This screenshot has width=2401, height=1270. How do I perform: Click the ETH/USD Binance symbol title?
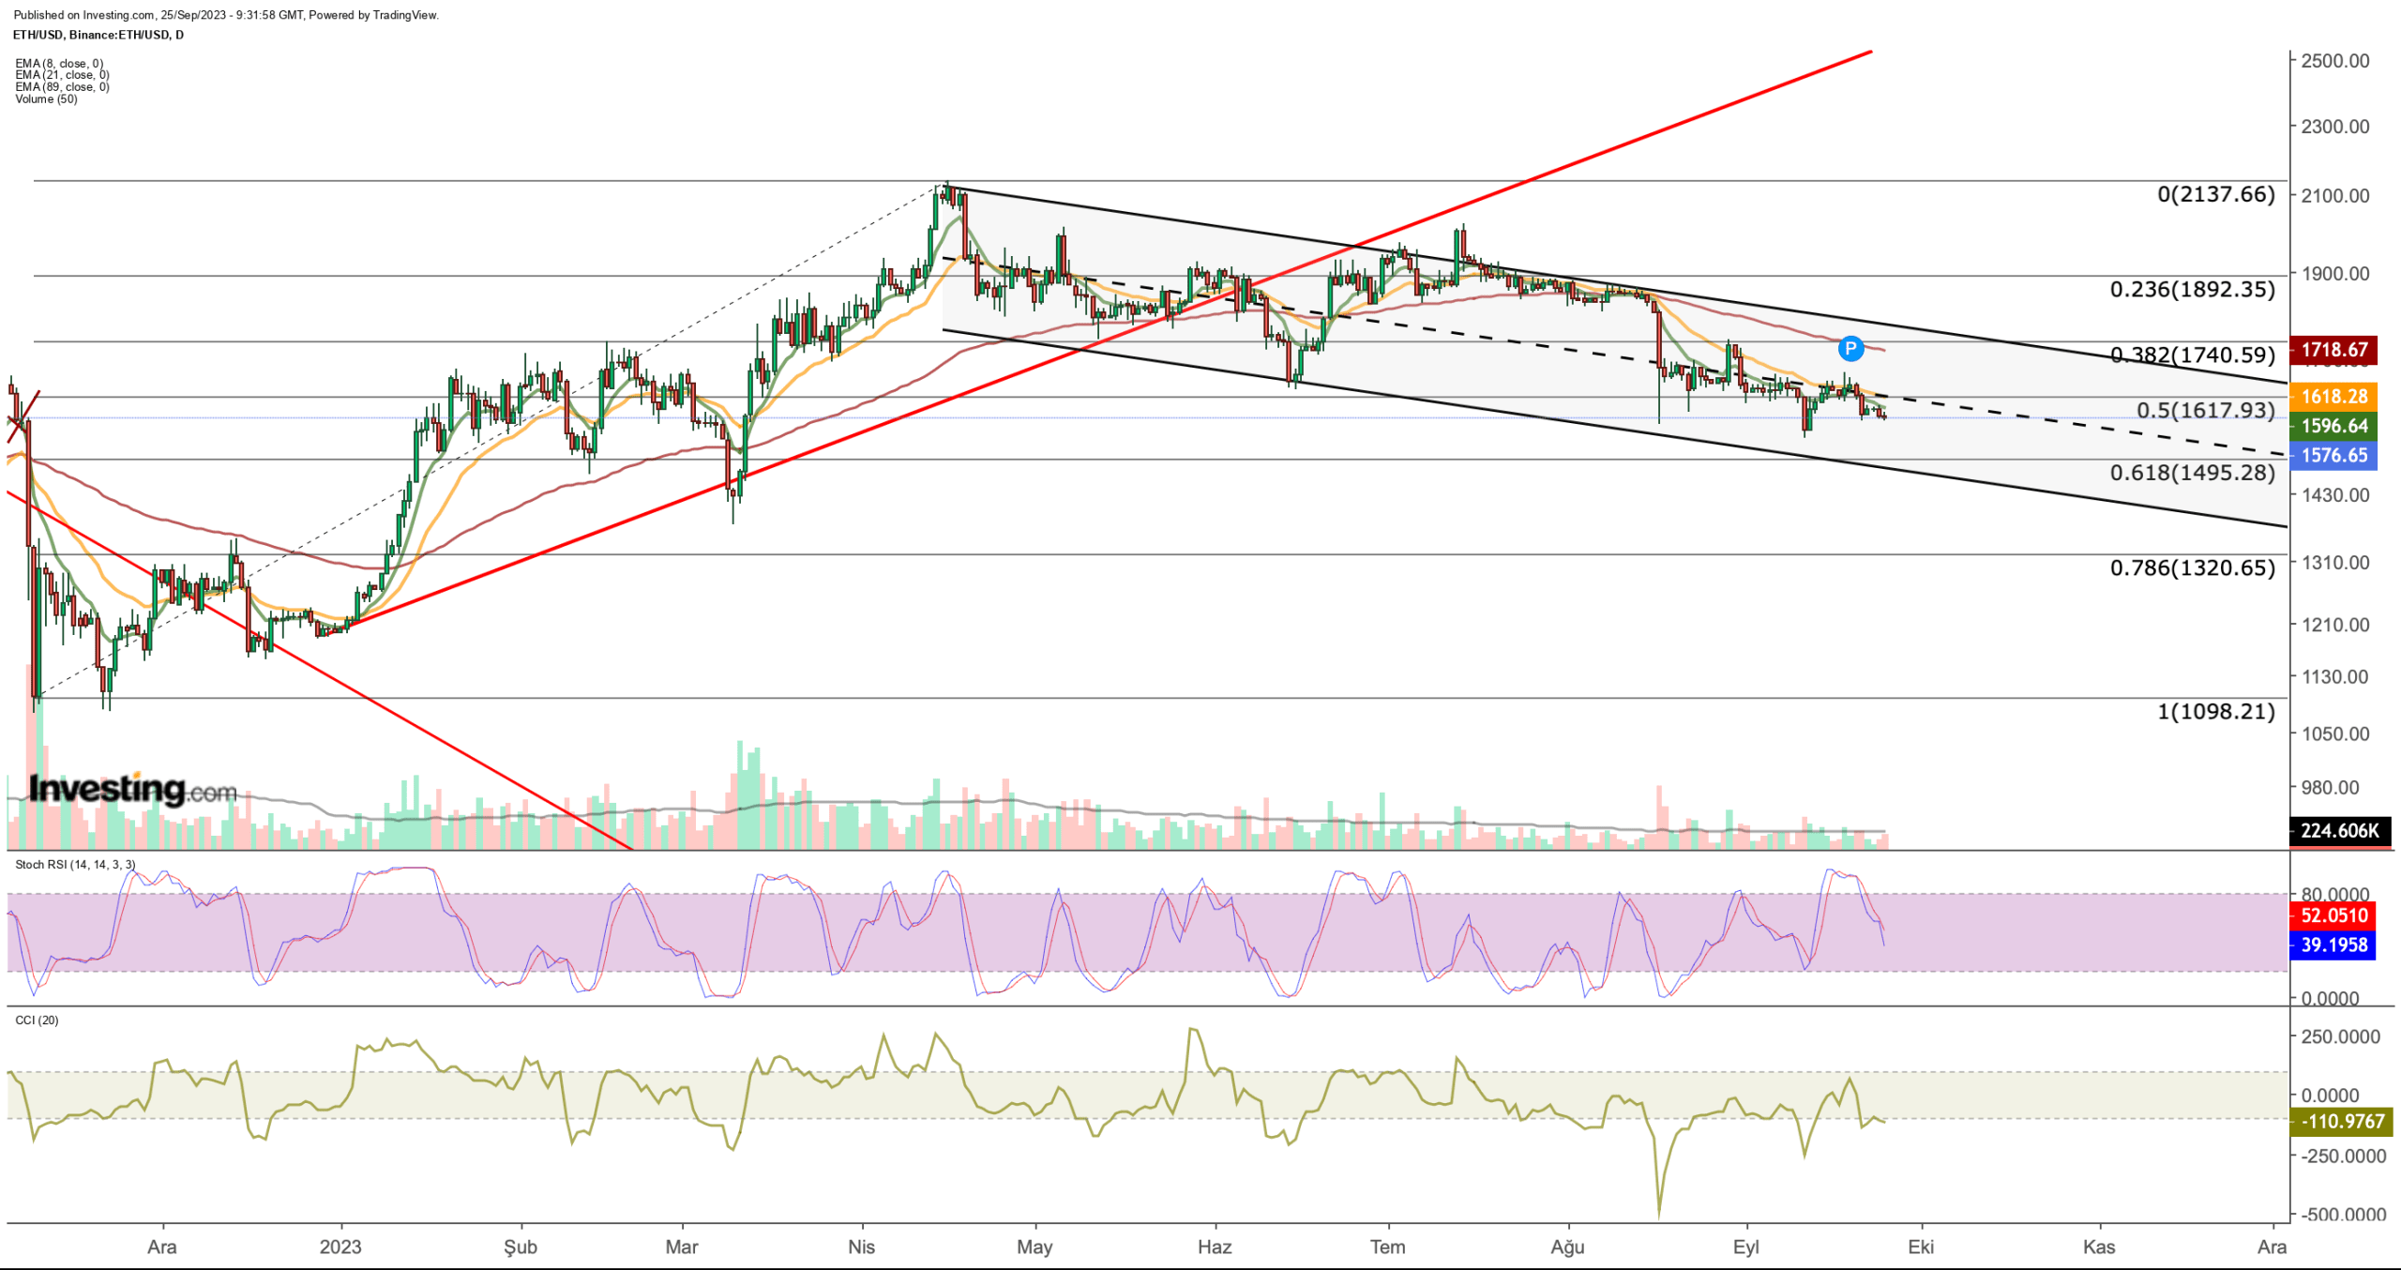[98, 35]
